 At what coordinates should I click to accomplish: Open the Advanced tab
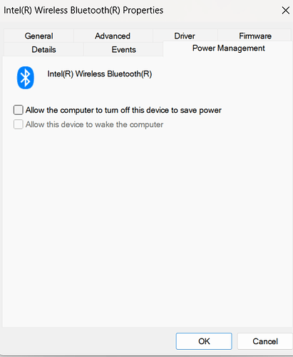(x=113, y=36)
